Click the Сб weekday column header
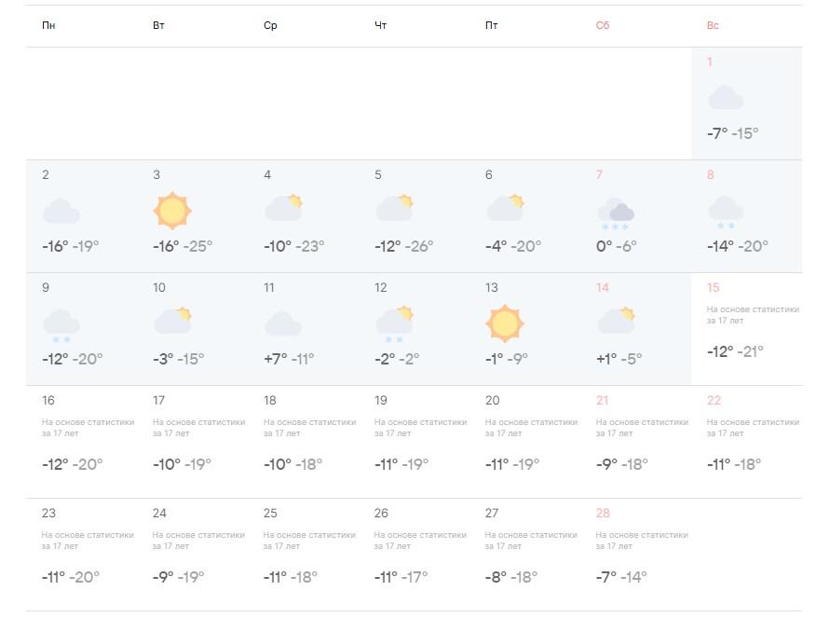This screenshot has height=618, width=816. [602, 25]
